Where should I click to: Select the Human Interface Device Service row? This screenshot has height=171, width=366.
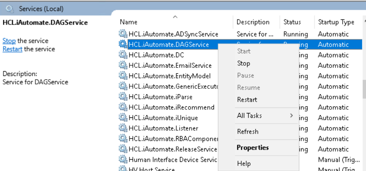(x=173, y=160)
